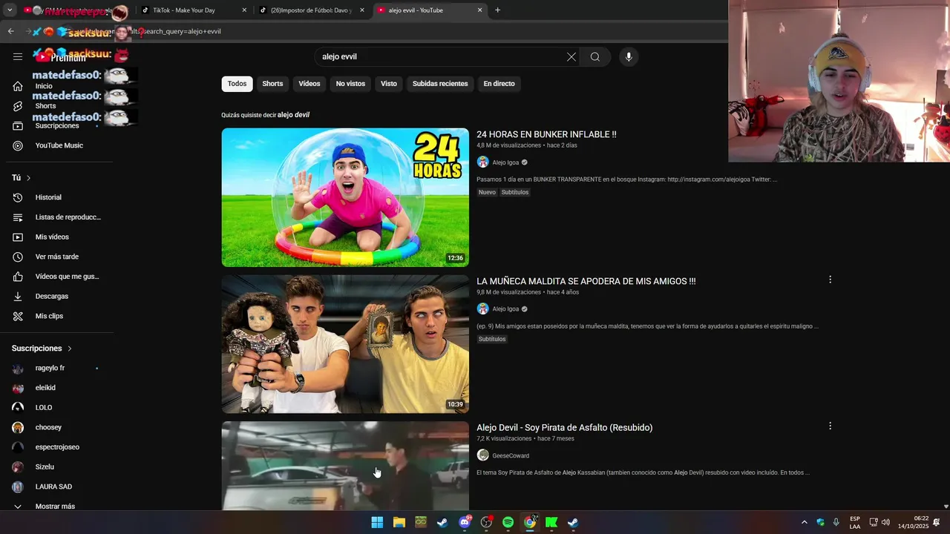950x534 pixels.
Task: Open the Pirata de Asfalto thumbnail
Action: [x=345, y=466]
